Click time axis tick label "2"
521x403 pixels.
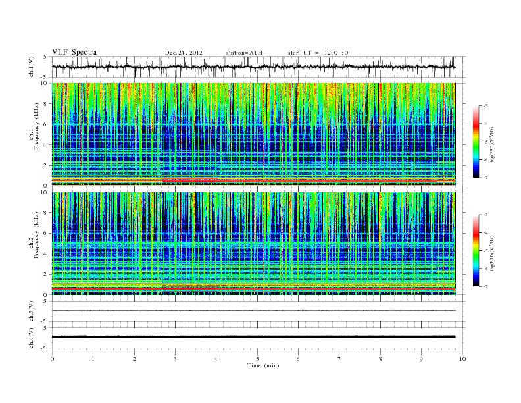(x=134, y=359)
